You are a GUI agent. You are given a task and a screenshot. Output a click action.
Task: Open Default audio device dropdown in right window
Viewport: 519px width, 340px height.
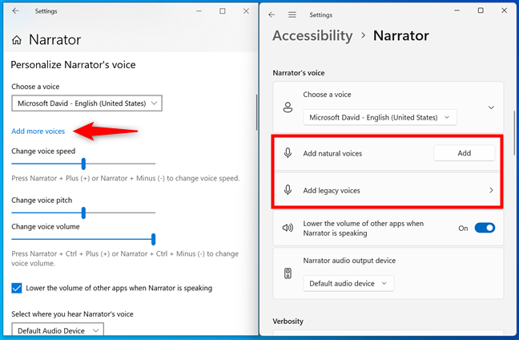[348, 283]
